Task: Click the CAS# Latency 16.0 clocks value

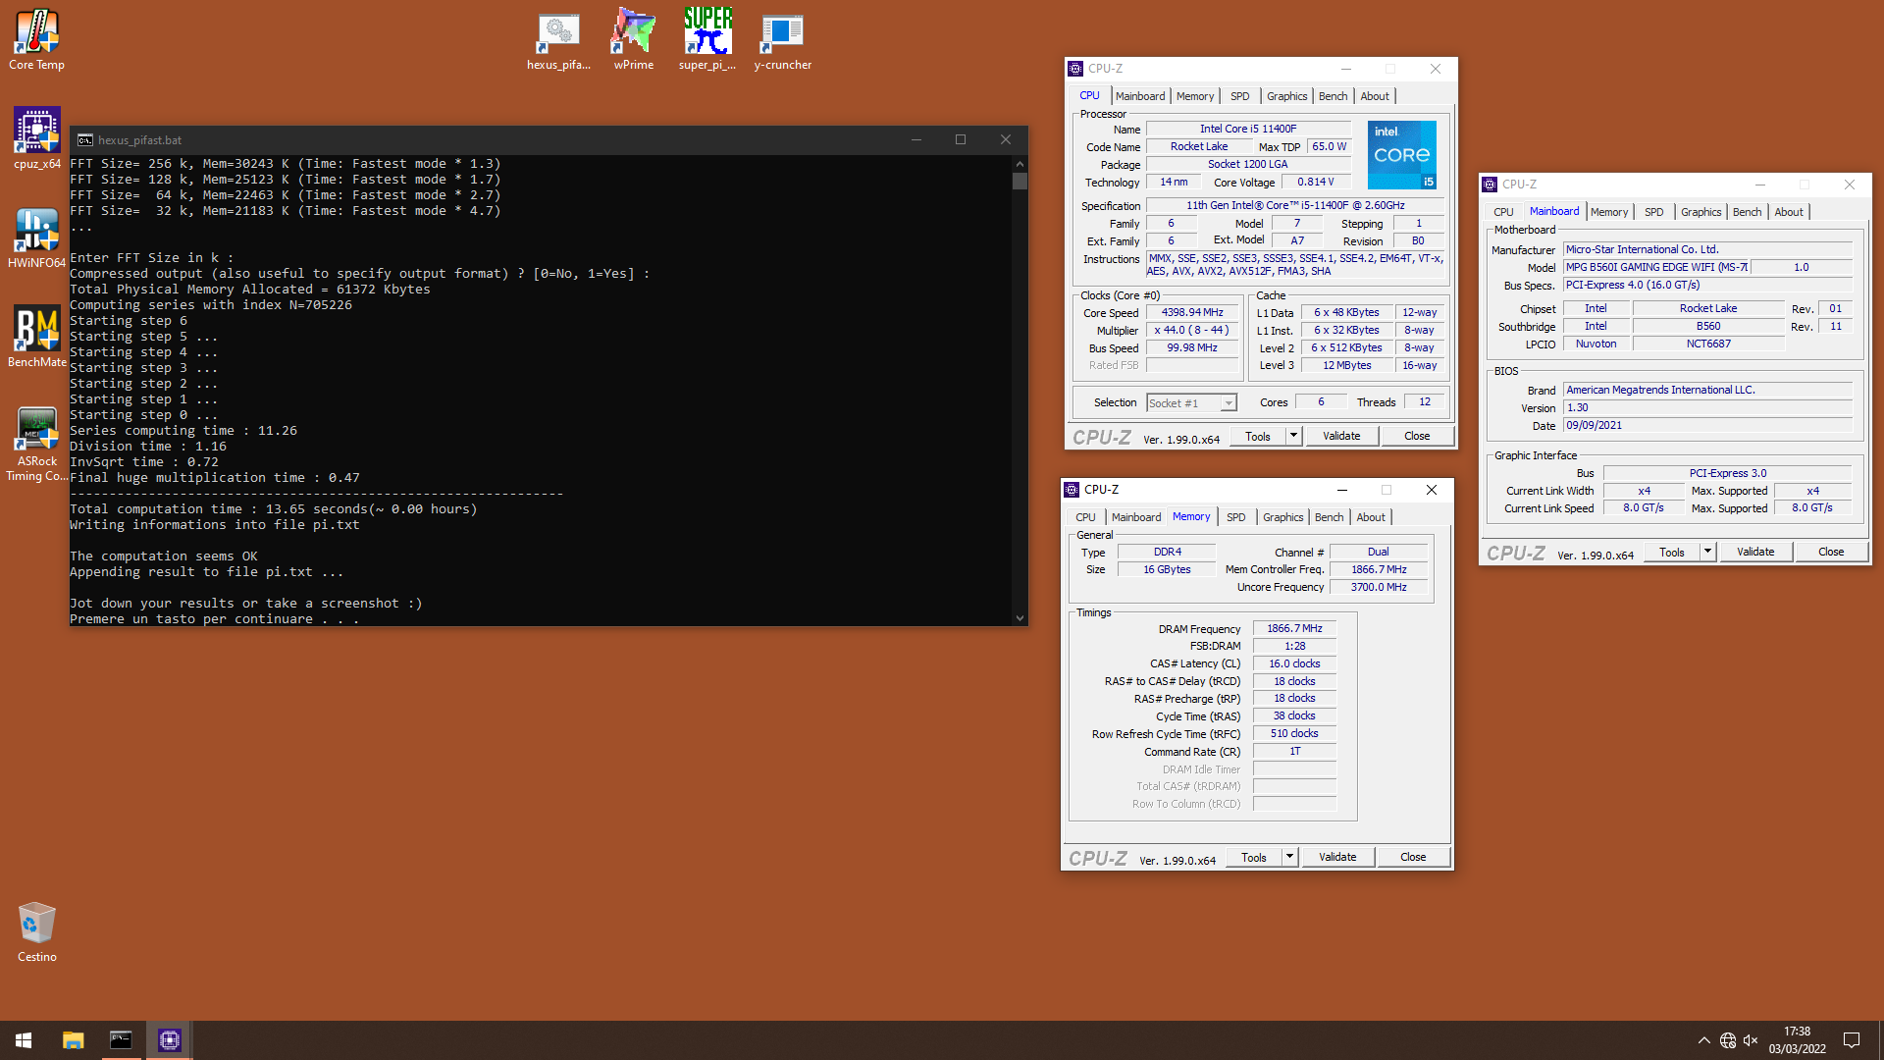Action: pos(1294,663)
